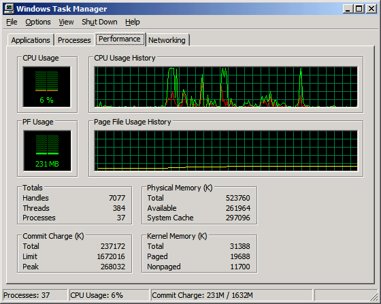Click the 'Available' label in Physical Memory

pos(162,208)
